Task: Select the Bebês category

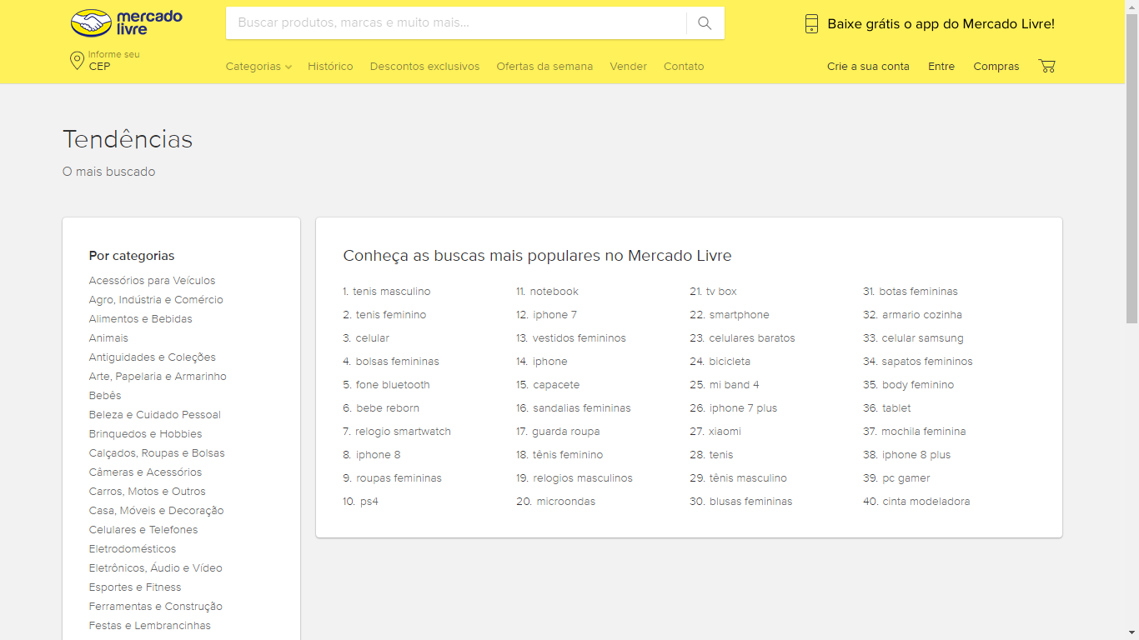Action: click(105, 396)
